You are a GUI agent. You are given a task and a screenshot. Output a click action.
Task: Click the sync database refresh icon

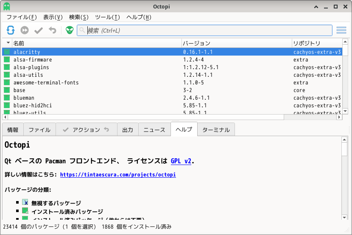(x=11, y=30)
